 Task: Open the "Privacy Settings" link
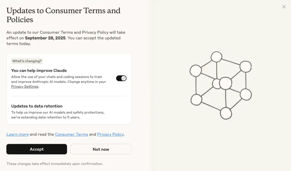(24, 86)
